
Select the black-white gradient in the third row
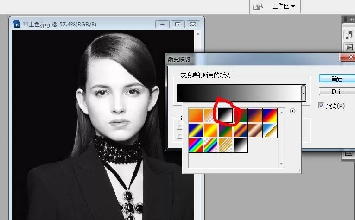click(x=240, y=145)
